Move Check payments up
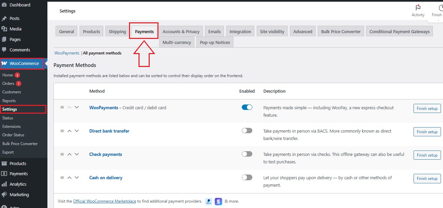Screen dimensions: 443x208 tap(69, 154)
